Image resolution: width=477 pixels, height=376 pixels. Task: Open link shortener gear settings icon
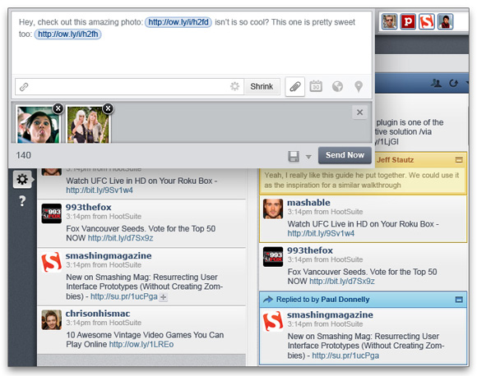coord(234,86)
